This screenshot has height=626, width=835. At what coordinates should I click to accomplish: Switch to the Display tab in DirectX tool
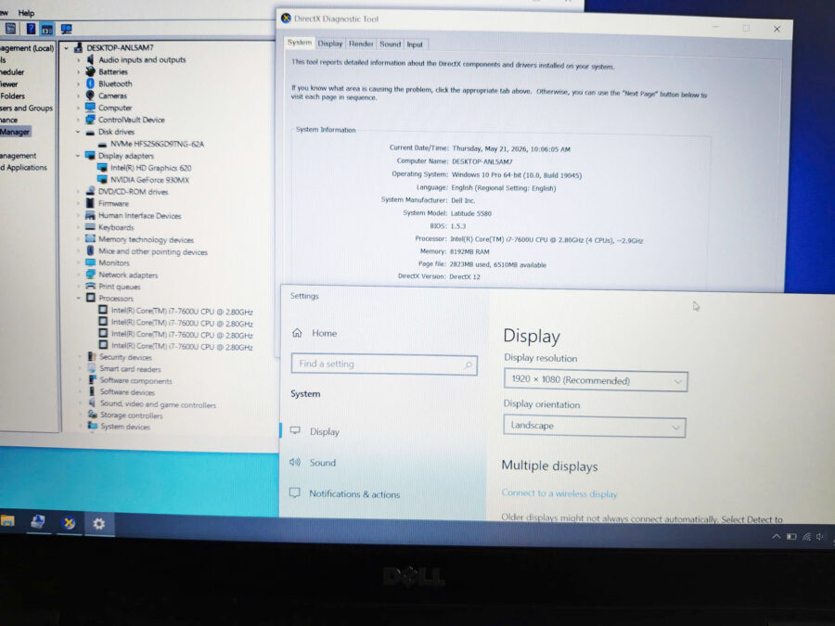point(330,44)
